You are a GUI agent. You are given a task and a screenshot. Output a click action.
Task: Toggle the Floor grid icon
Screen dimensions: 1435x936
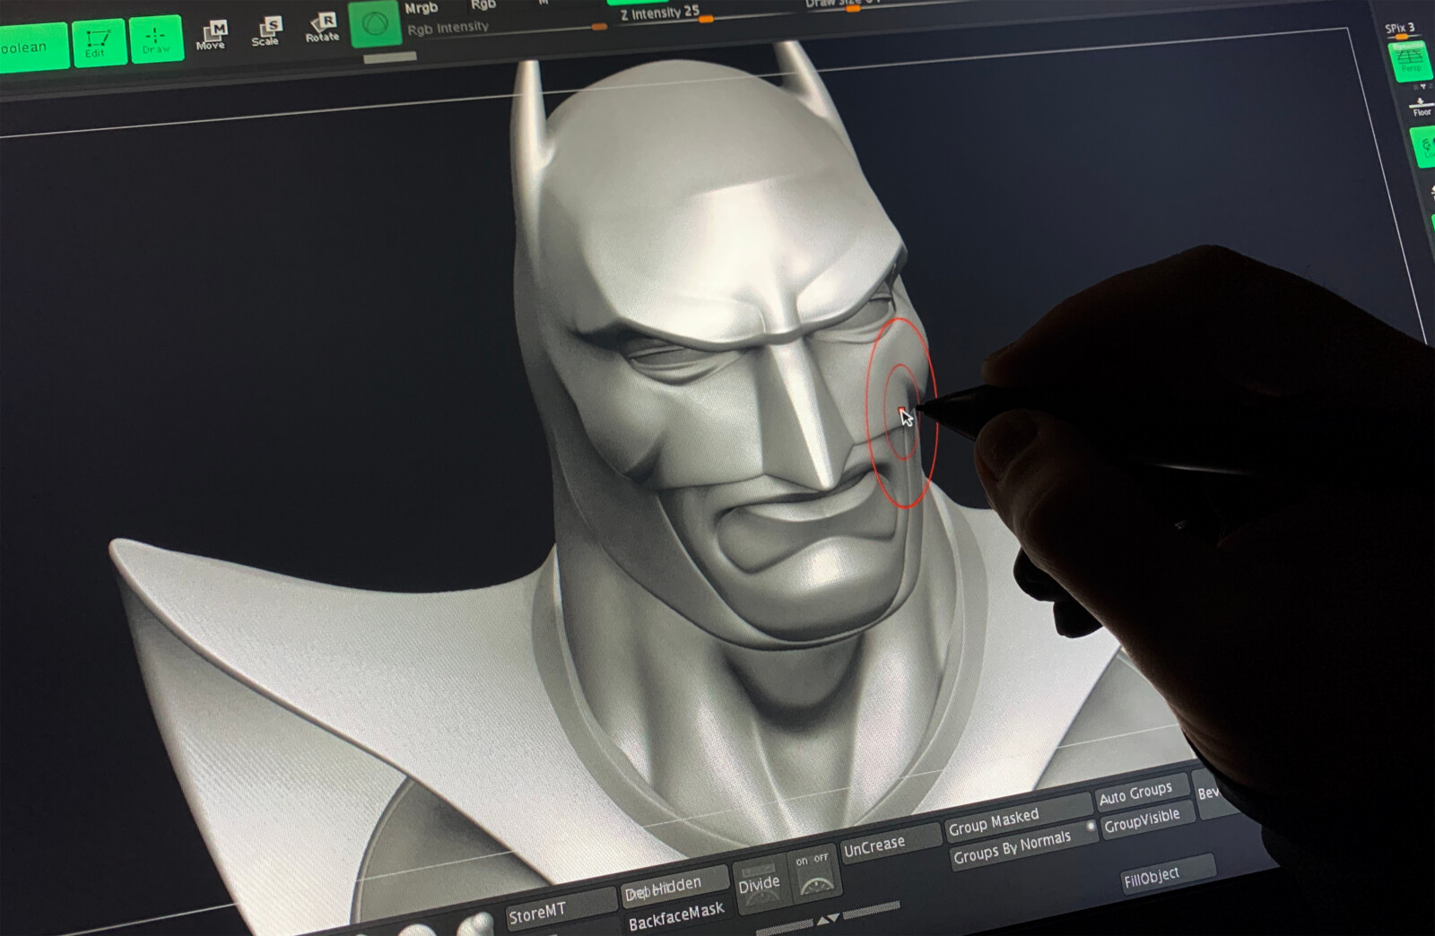(1421, 106)
